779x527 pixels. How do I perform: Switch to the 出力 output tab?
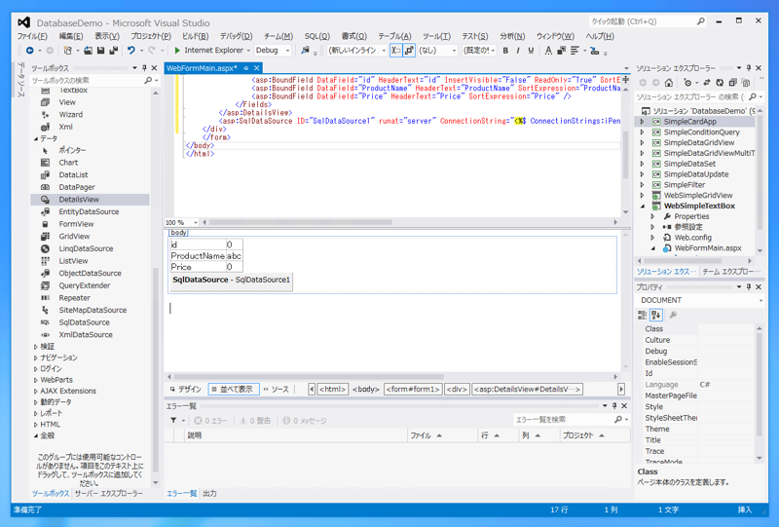click(x=209, y=494)
